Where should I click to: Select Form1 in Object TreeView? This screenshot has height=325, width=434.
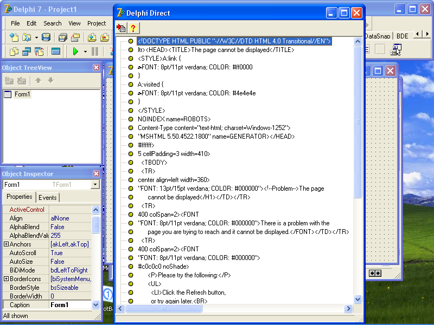[x=22, y=94]
